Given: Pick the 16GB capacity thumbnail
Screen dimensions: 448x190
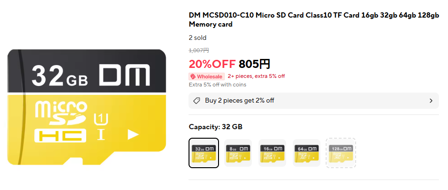Looking at the screenshot, I should click(x=272, y=153).
